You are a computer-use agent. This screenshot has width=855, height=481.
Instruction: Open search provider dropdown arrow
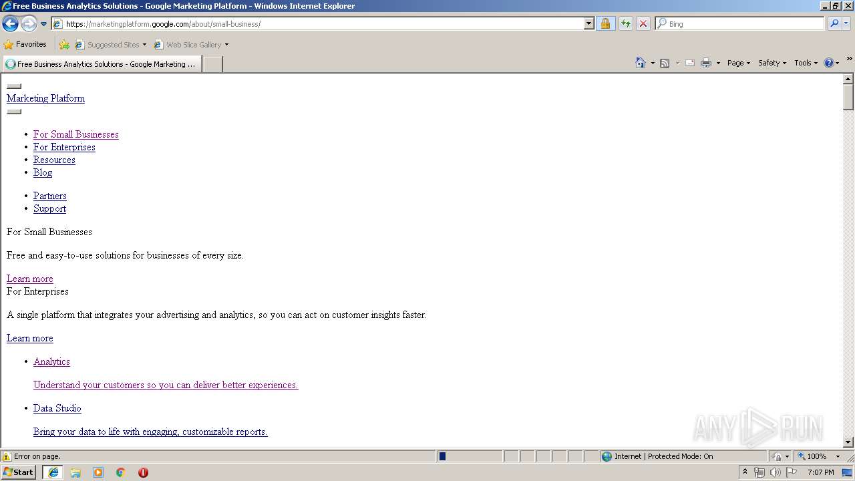coord(846,24)
